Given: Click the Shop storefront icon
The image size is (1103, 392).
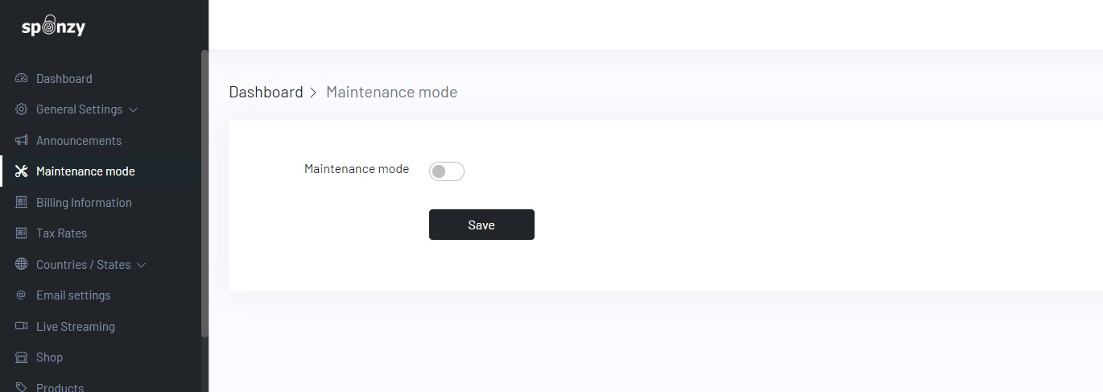Looking at the screenshot, I should click(x=22, y=357).
